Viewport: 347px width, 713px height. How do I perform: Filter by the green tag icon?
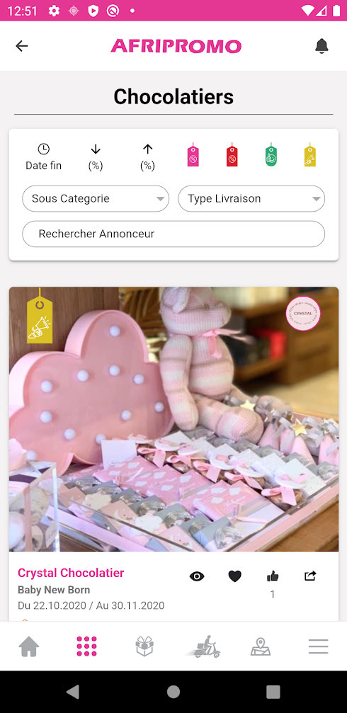tap(271, 154)
